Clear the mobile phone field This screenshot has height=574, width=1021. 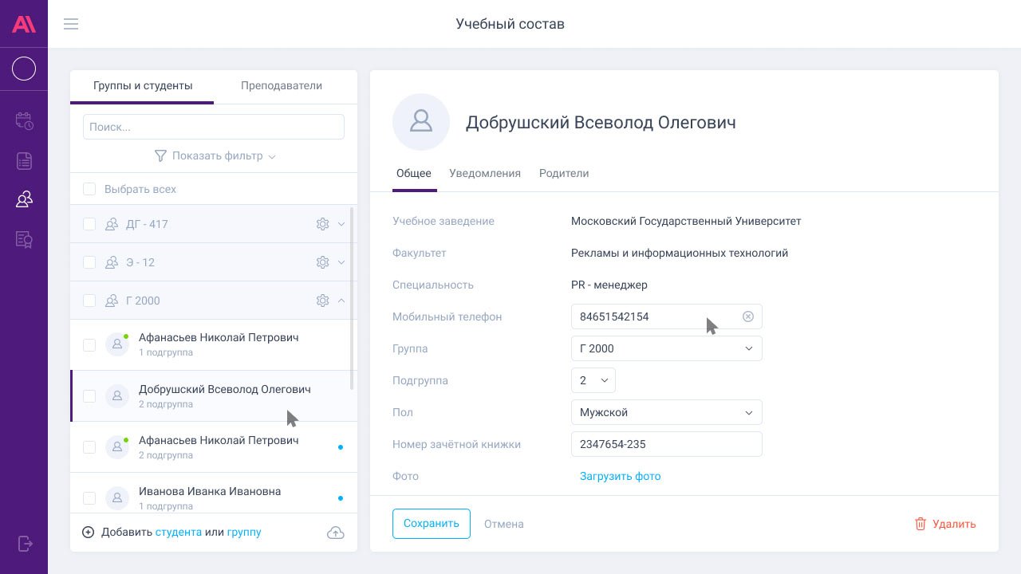pyautogui.click(x=748, y=316)
